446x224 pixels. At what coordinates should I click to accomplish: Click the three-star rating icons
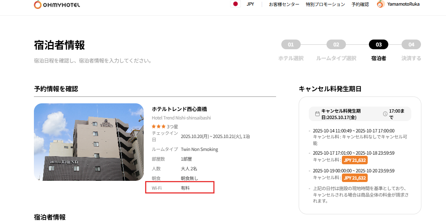(159, 126)
